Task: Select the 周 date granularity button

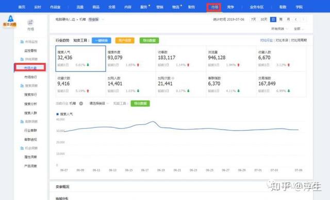Action: point(280,20)
